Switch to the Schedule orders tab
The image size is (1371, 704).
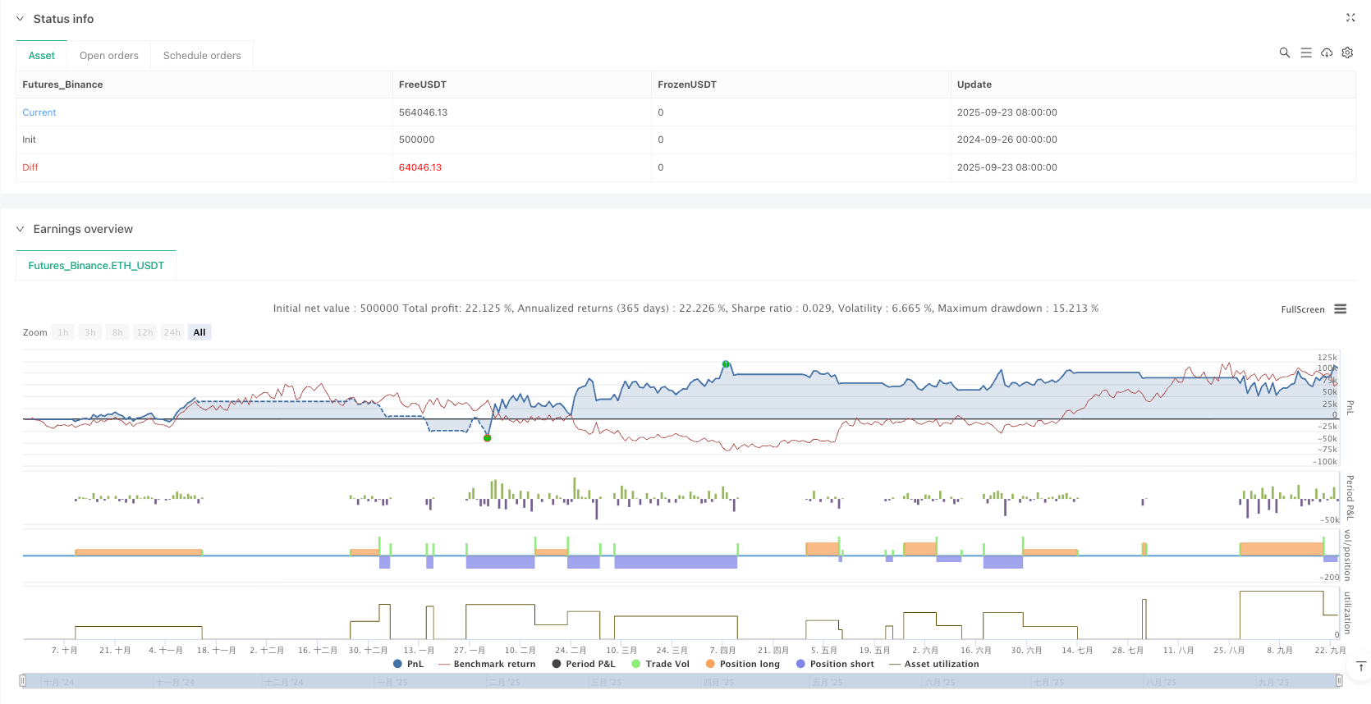pos(202,56)
